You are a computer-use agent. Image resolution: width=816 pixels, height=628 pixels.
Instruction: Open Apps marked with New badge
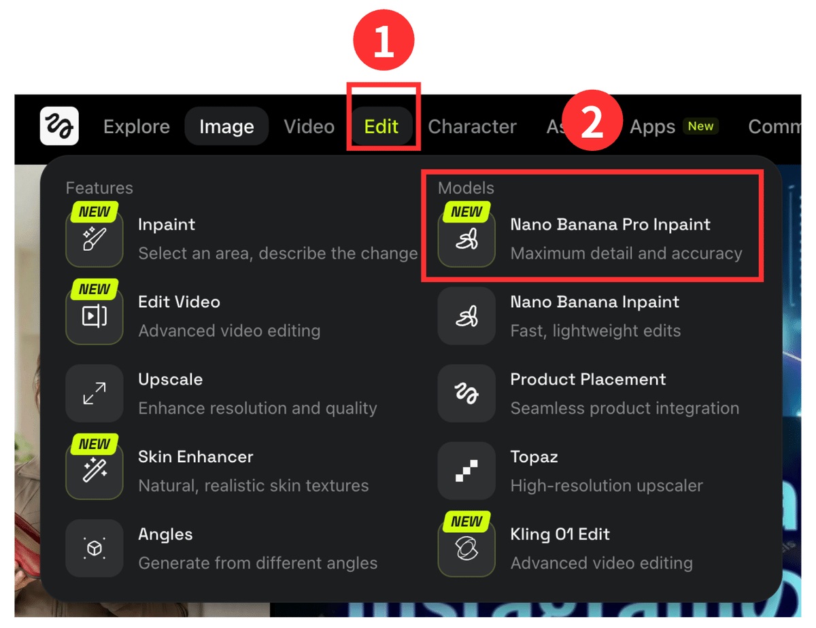tap(651, 126)
